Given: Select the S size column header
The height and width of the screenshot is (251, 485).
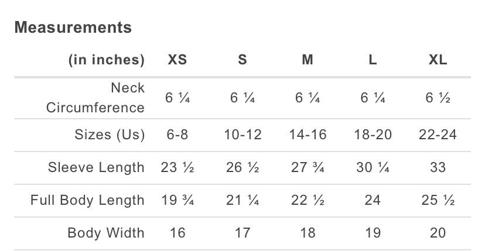Looking at the screenshot, I should (243, 60).
